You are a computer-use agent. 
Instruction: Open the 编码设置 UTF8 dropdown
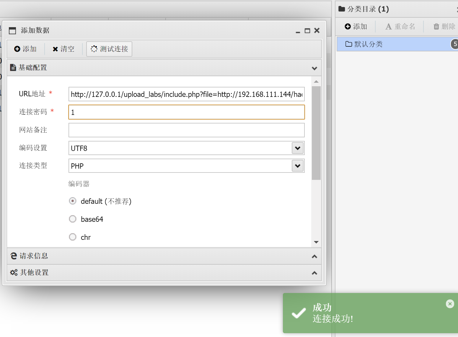[298, 148]
